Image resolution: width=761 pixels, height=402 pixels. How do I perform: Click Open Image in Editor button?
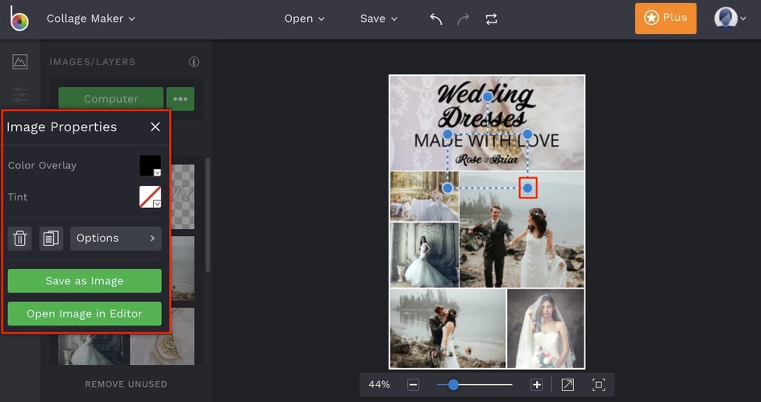coord(85,313)
